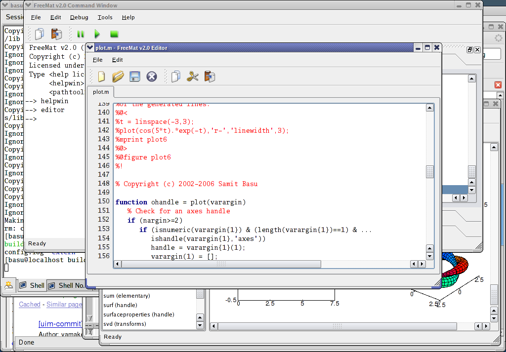The height and width of the screenshot is (352, 506).
Task: Click the editor horizontal scrollbar left arrow
Action: 117,264
